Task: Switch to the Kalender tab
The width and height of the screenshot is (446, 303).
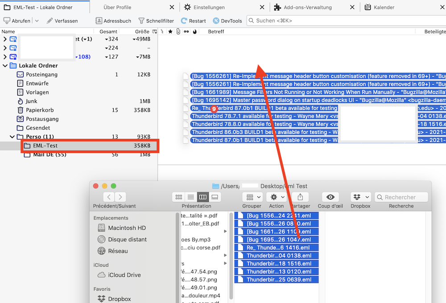Action: click(x=384, y=8)
